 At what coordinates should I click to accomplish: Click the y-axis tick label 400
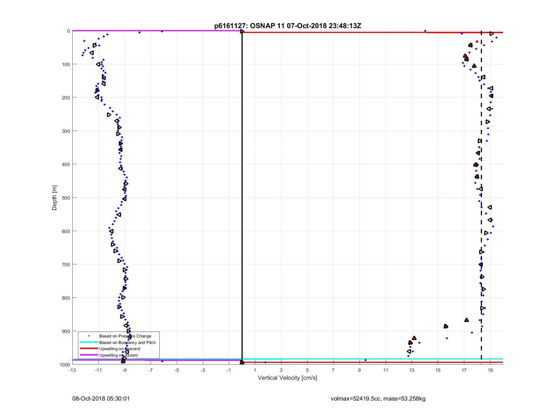tap(66, 164)
